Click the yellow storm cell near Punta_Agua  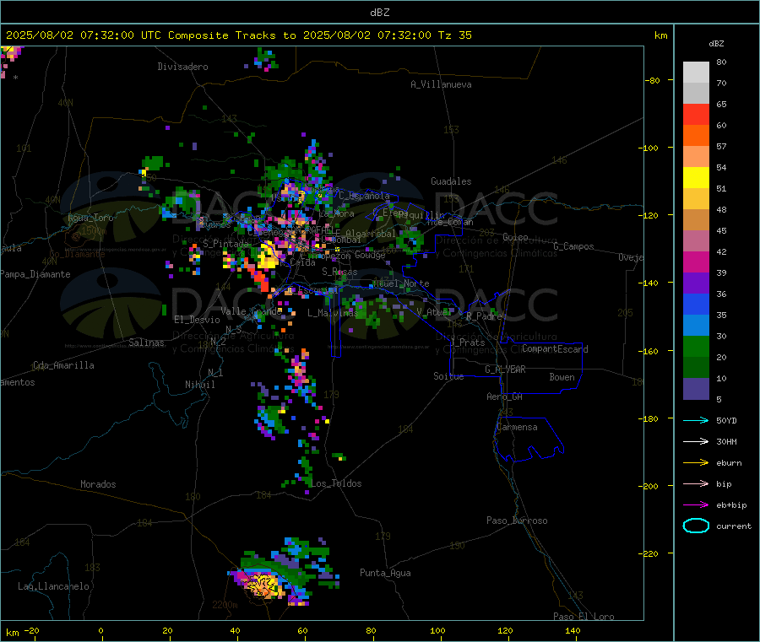263,584
